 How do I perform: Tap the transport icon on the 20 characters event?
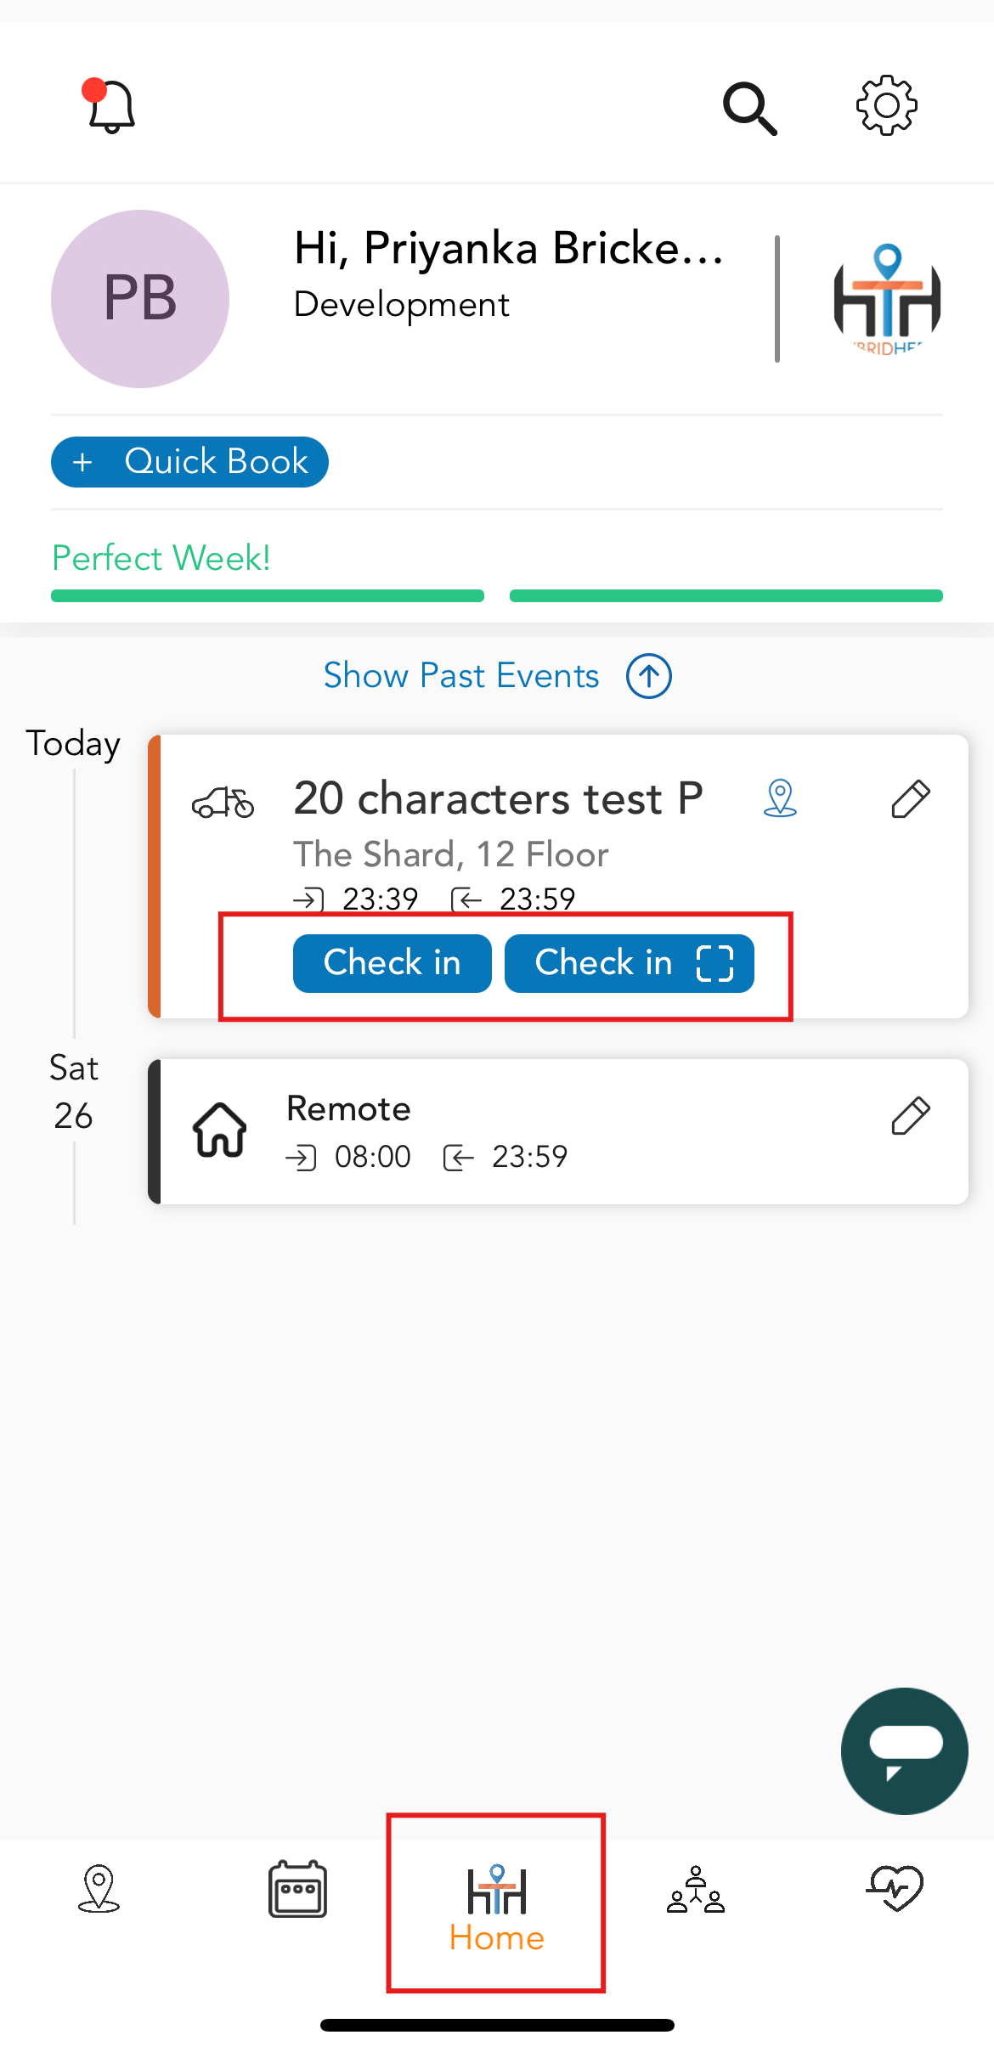click(223, 803)
